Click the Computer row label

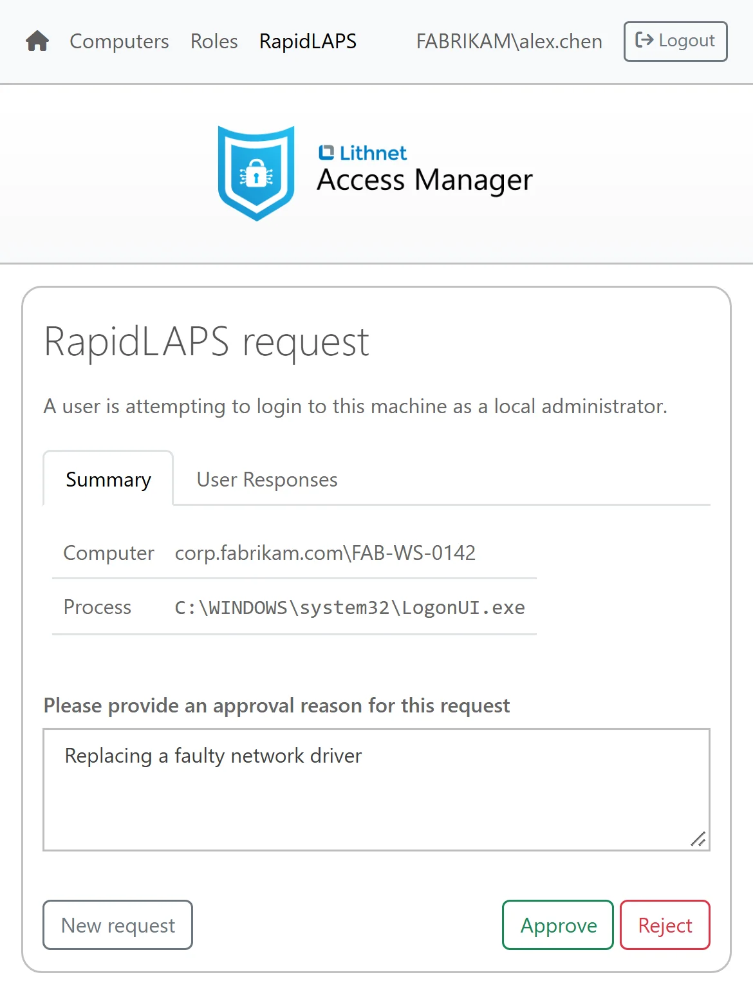point(109,553)
